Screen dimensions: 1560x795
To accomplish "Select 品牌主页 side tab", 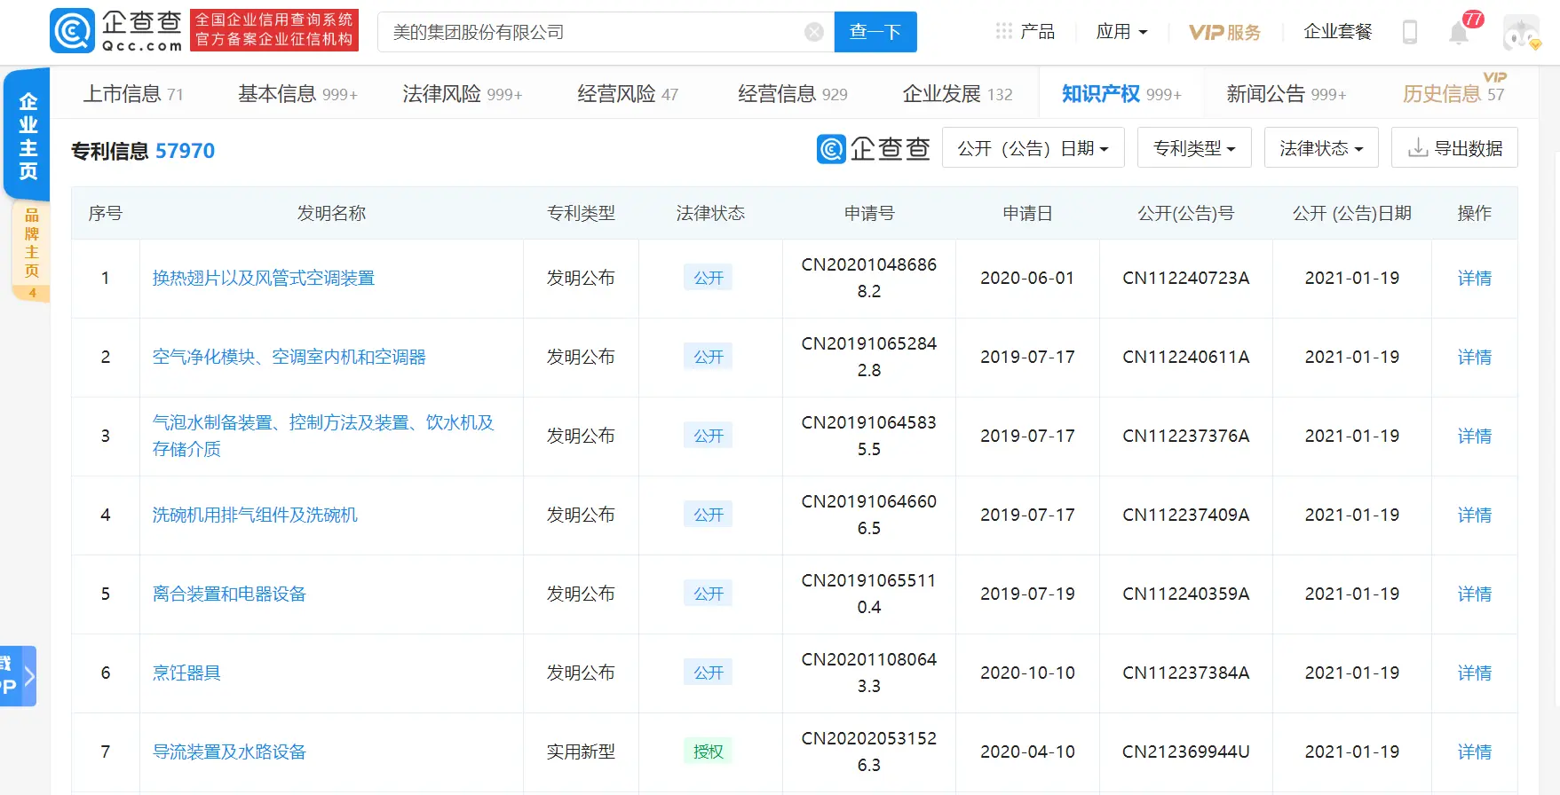I will click(x=31, y=252).
